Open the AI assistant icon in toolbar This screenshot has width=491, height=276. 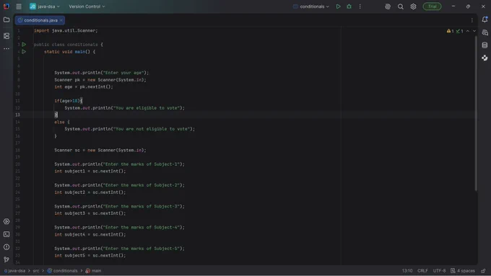tap(388, 6)
